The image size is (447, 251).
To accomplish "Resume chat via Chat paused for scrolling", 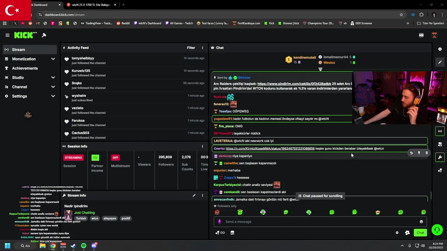I will pyautogui.click(x=321, y=196).
